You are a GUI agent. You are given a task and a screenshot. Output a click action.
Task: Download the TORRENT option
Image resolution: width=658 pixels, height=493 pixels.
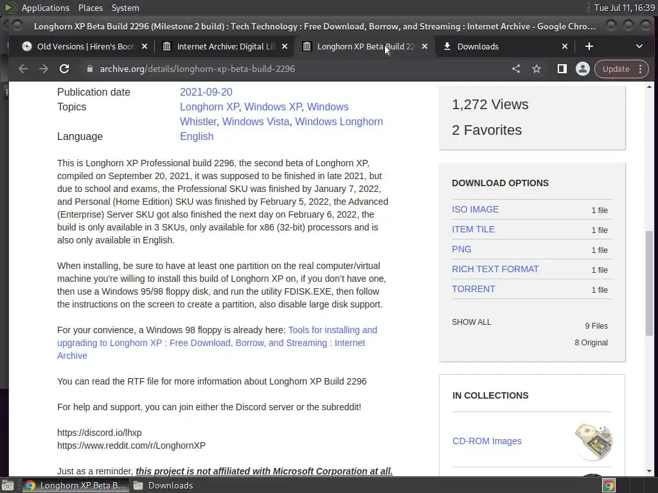[x=474, y=289]
